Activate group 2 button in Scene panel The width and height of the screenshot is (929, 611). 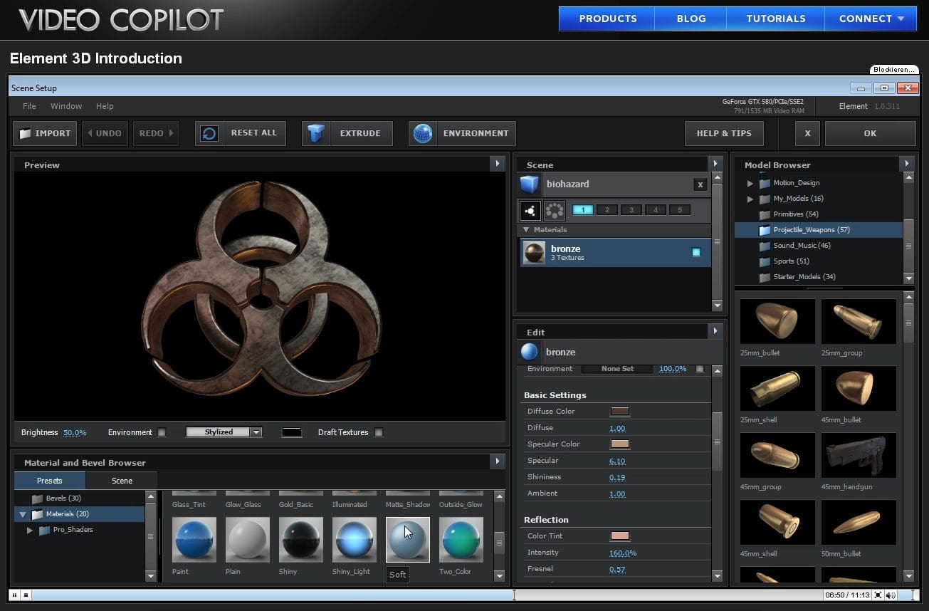607,210
